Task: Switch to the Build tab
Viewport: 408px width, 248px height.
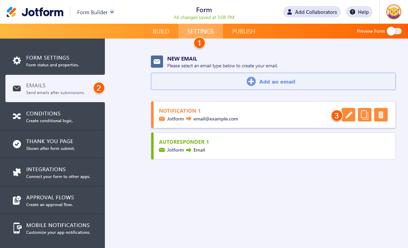Action: pos(161,31)
